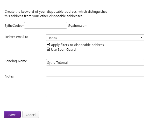Screen dimensions: 150x123
Task: Click the chevron arrow on Inbox dropdown
Action: [x=141, y=37]
